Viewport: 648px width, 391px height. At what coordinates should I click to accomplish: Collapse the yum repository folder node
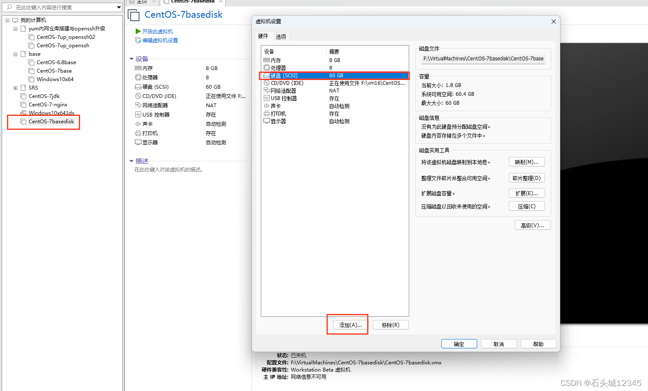15,29
